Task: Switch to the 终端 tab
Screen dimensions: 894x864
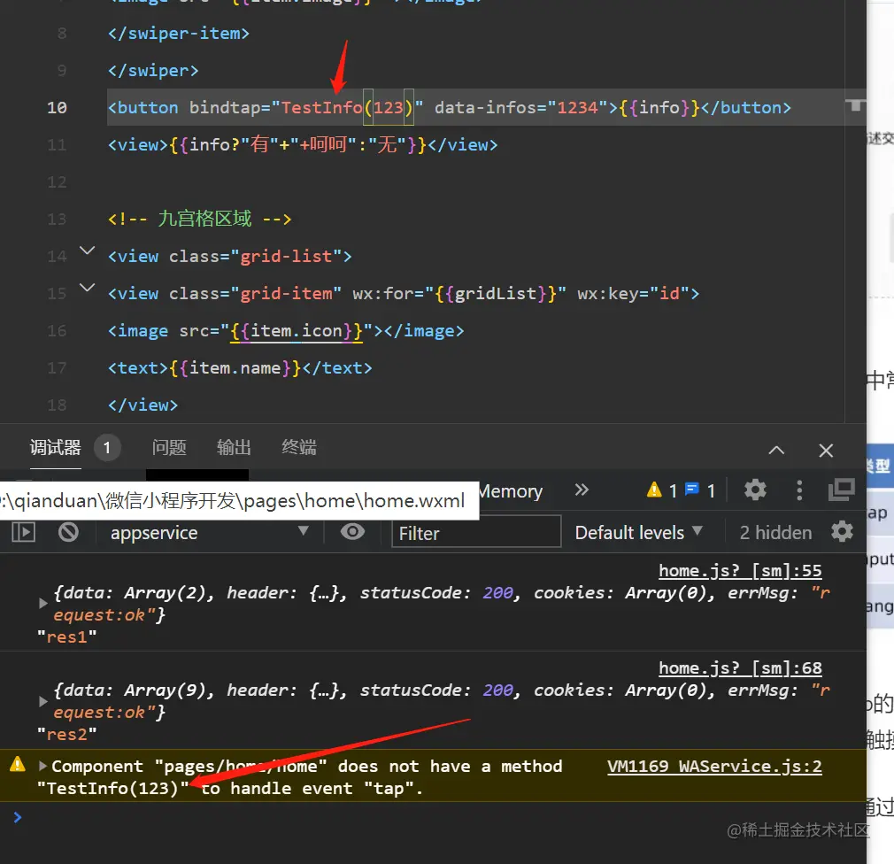Action: coord(299,448)
